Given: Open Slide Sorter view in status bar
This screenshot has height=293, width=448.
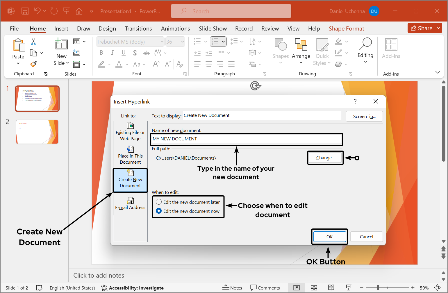Looking at the screenshot, I should (314, 288).
